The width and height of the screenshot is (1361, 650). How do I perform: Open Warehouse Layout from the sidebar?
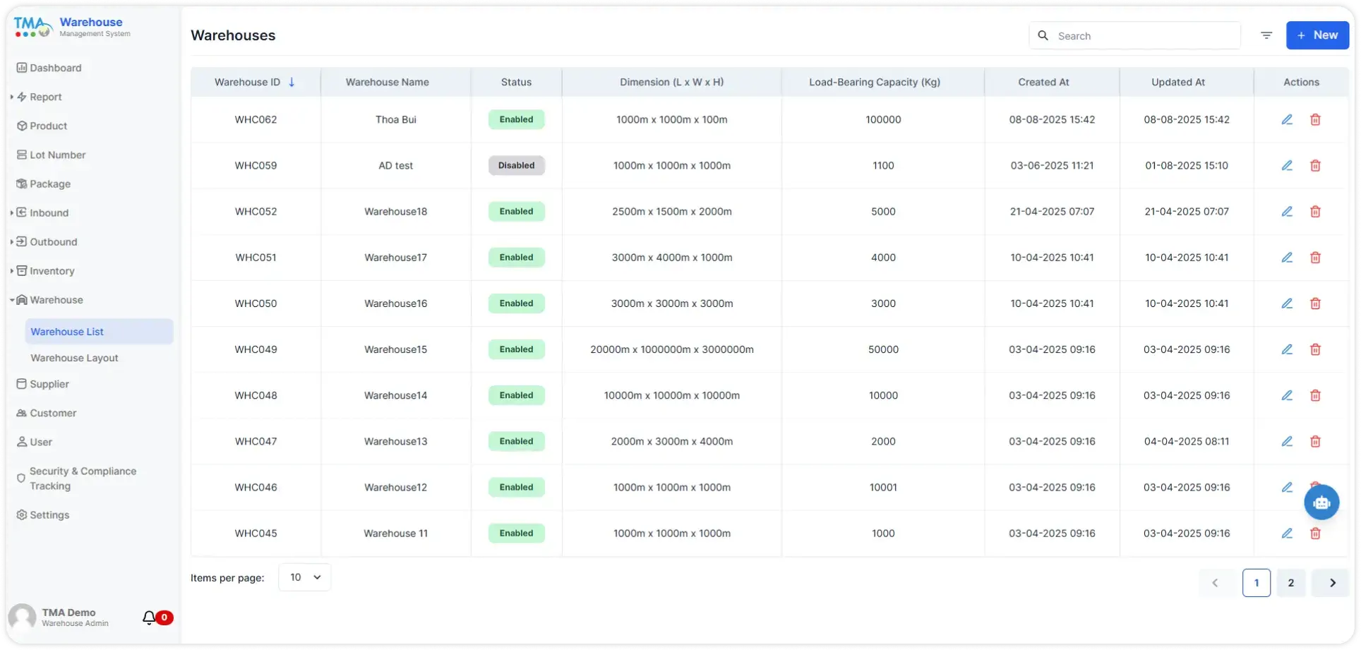pyautogui.click(x=74, y=358)
